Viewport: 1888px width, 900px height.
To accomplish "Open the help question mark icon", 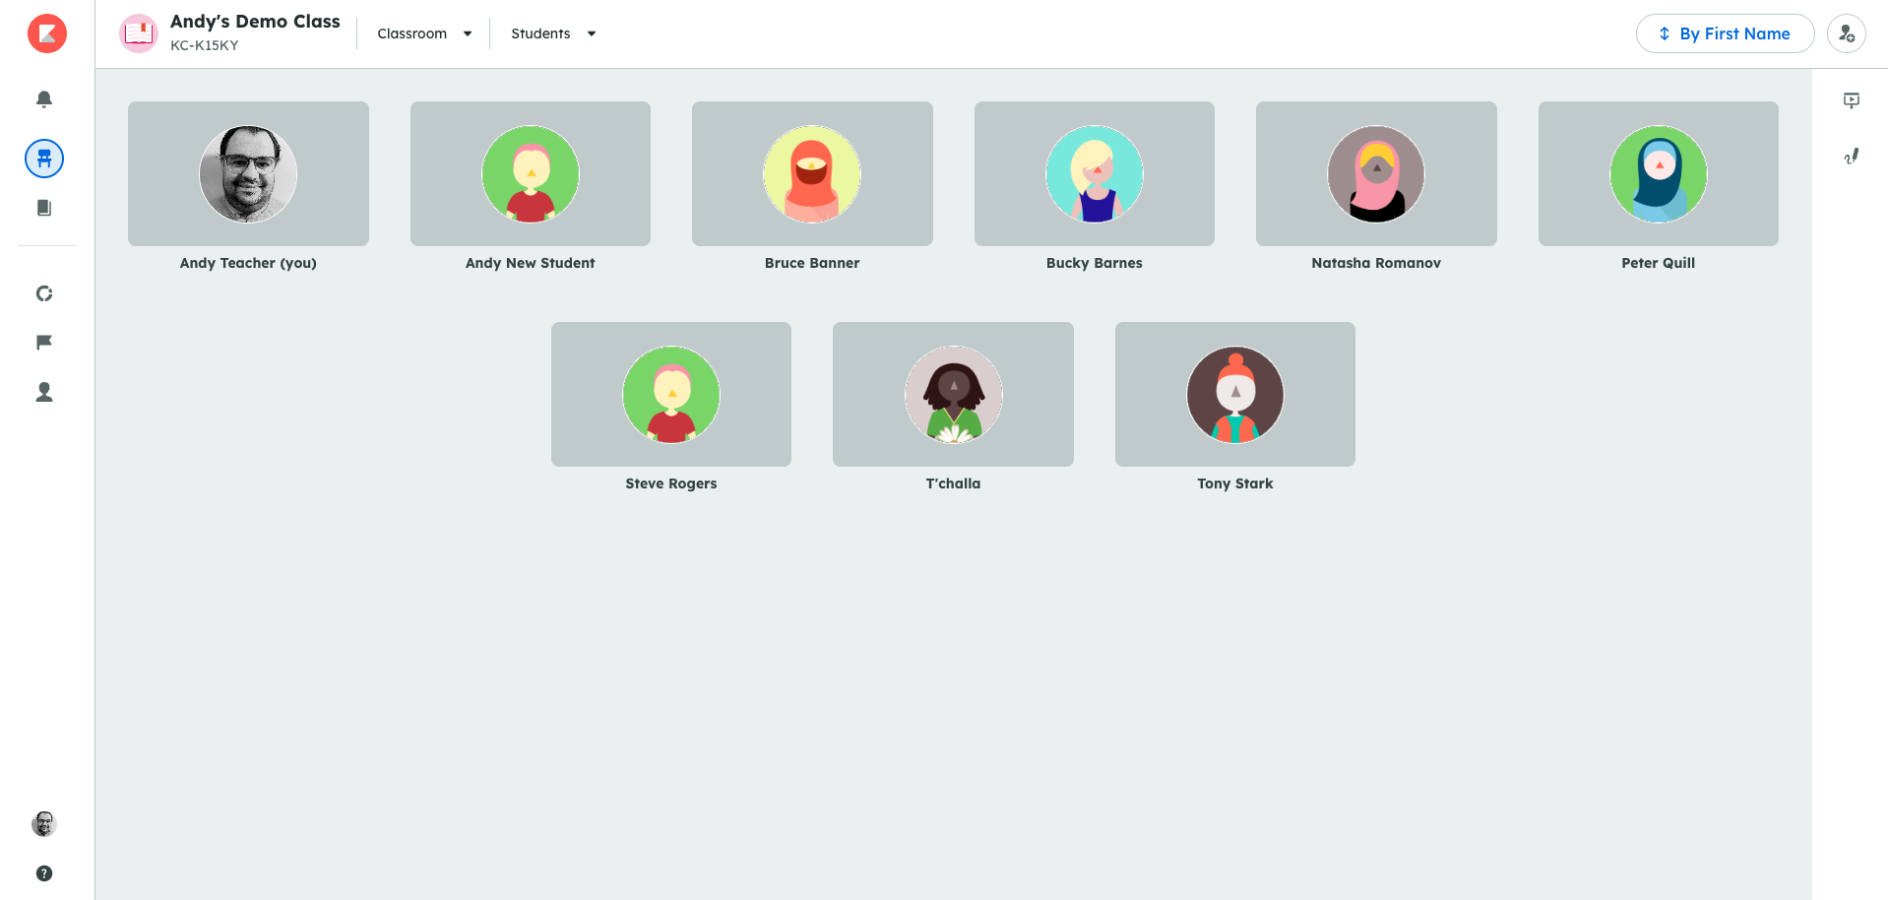I will click(x=44, y=873).
